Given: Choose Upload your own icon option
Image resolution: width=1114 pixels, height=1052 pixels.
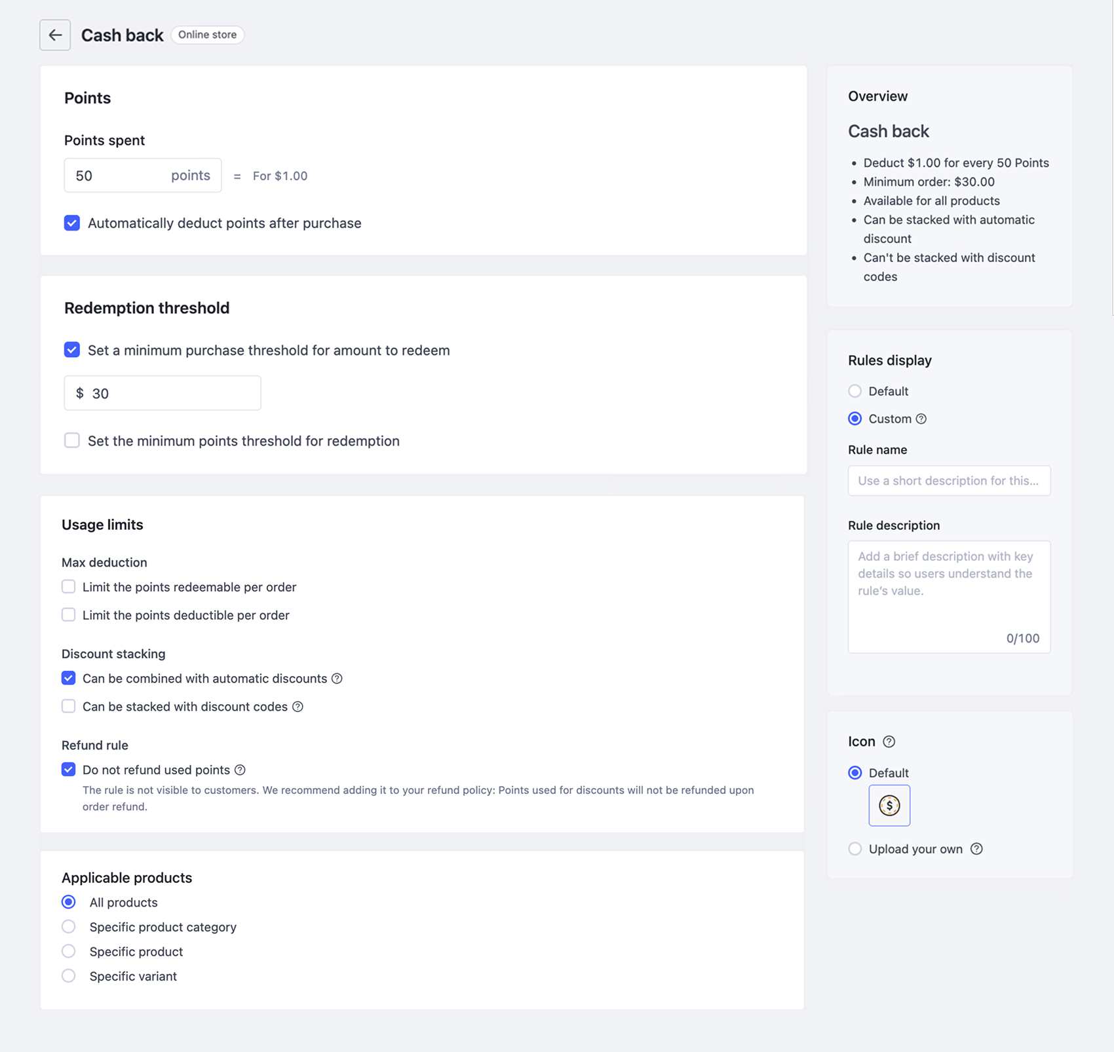Looking at the screenshot, I should (855, 849).
